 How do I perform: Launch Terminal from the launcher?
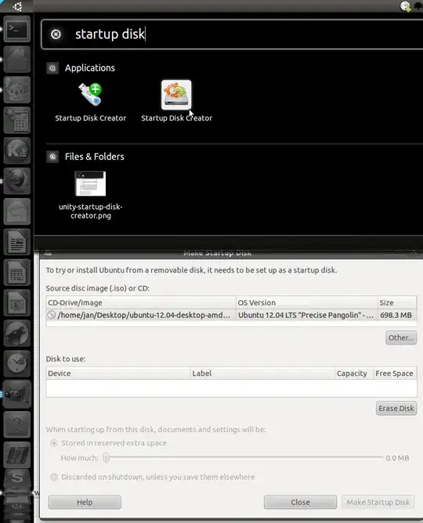pos(16,29)
